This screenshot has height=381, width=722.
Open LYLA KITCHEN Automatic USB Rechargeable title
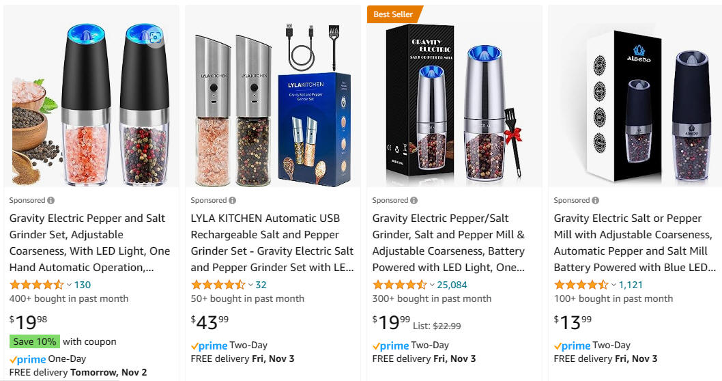coord(272,243)
